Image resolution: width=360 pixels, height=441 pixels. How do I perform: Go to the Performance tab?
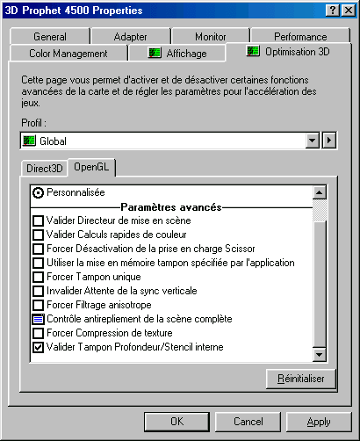coord(300,37)
